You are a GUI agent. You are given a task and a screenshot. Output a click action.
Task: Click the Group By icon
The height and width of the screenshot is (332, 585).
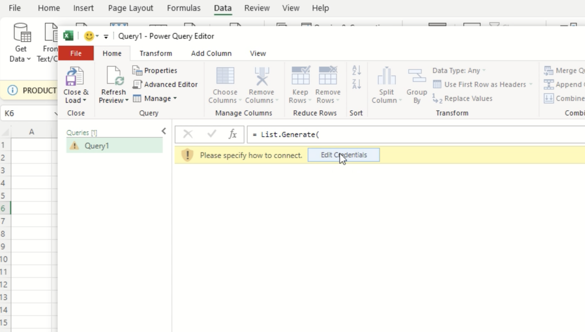point(416,76)
